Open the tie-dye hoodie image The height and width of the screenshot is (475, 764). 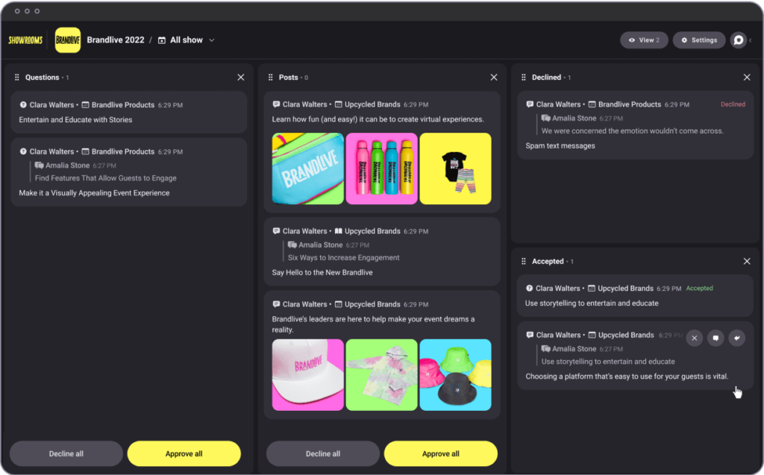click(x=381, y=375)
